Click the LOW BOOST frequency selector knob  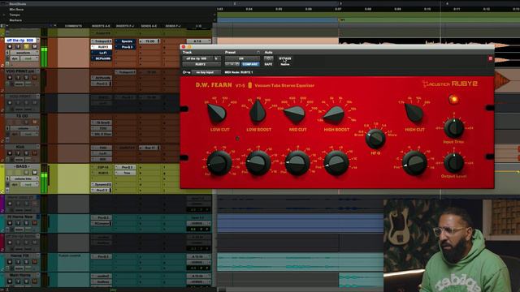pos(258,111)
